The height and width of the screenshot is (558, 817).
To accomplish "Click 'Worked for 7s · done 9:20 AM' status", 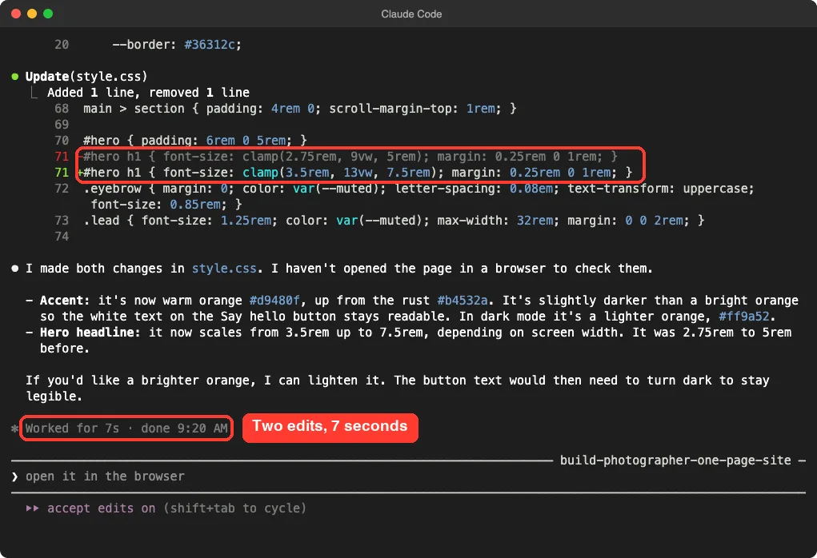I will click(x=126, y=428).
